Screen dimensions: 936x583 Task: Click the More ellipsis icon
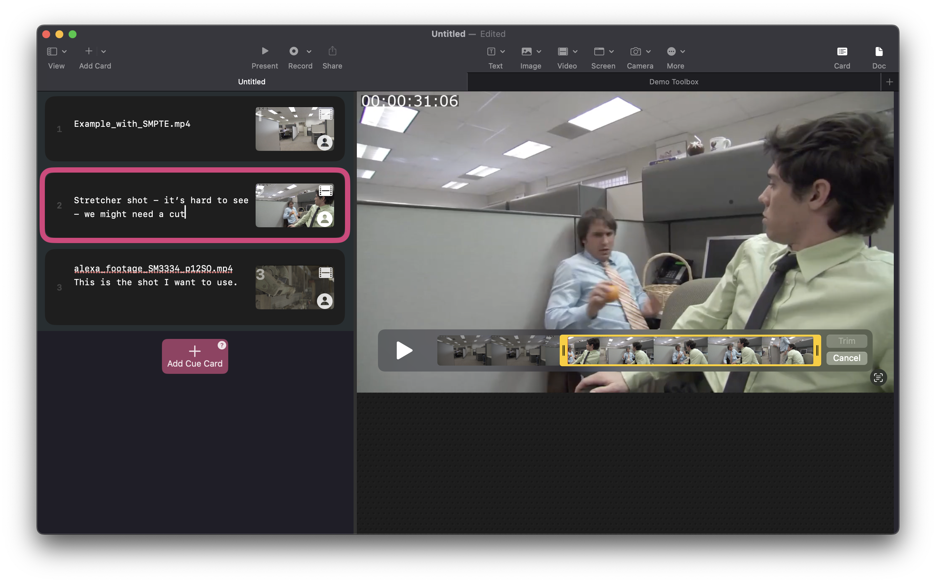click(671, 51)
